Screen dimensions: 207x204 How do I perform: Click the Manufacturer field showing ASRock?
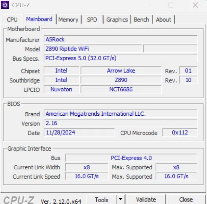click(121, 39)
